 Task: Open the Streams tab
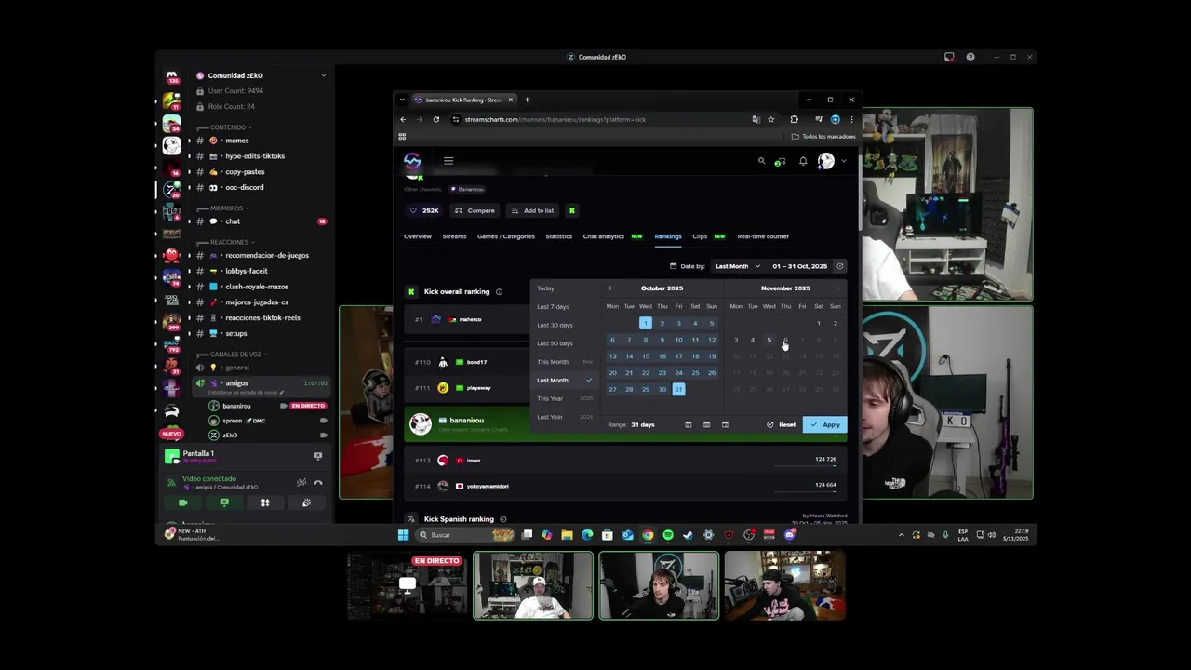(454, 236)
